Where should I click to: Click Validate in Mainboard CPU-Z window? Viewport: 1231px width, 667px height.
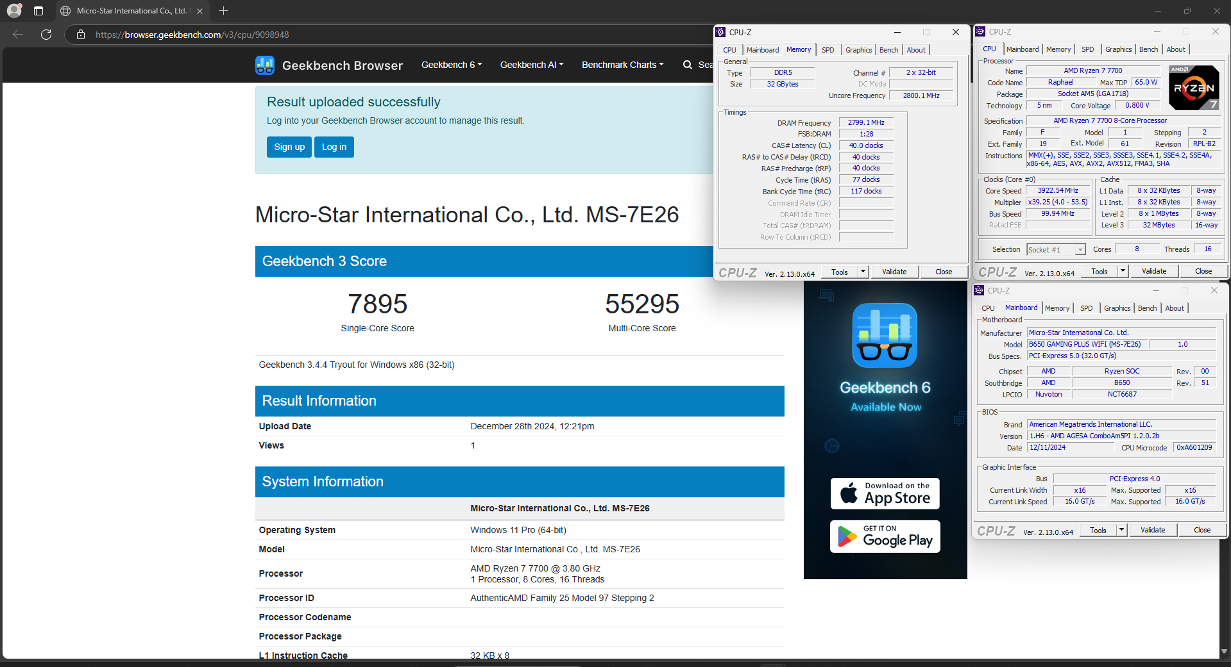(1153, 530)
